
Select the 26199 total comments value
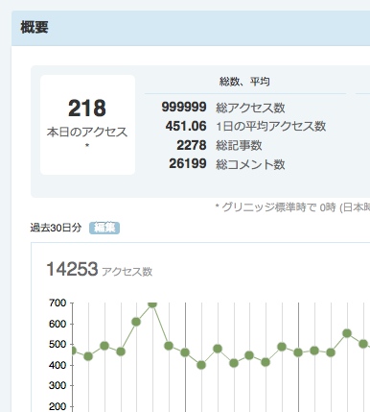coord(188,163)
